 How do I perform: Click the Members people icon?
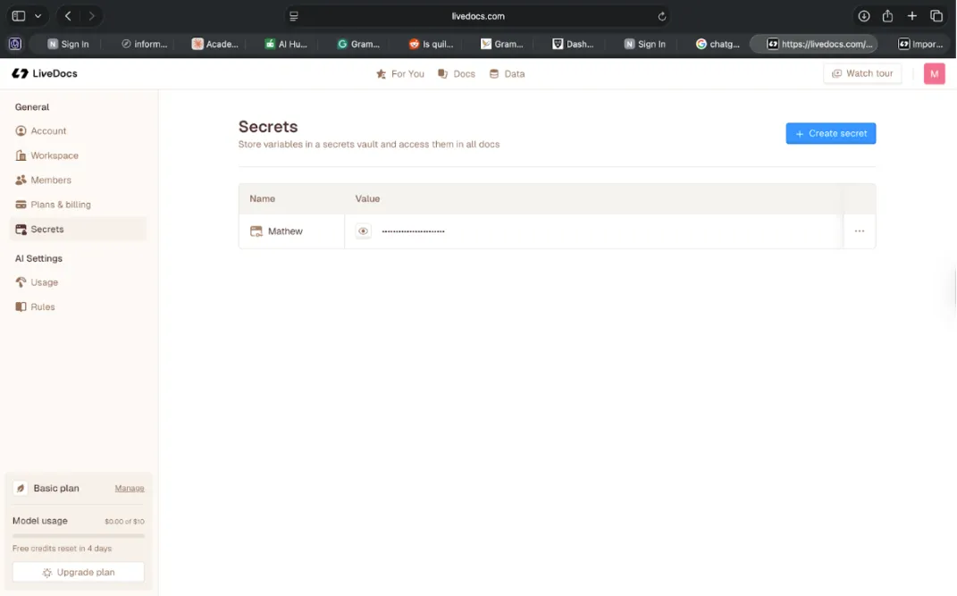(20, 180)
